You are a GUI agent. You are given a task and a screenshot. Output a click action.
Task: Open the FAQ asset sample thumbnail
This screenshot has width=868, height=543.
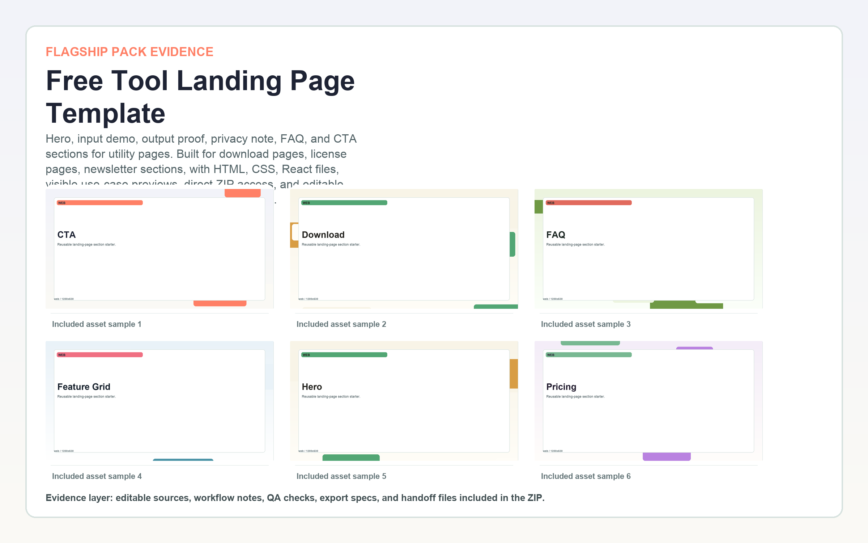(x=648, y=249)
